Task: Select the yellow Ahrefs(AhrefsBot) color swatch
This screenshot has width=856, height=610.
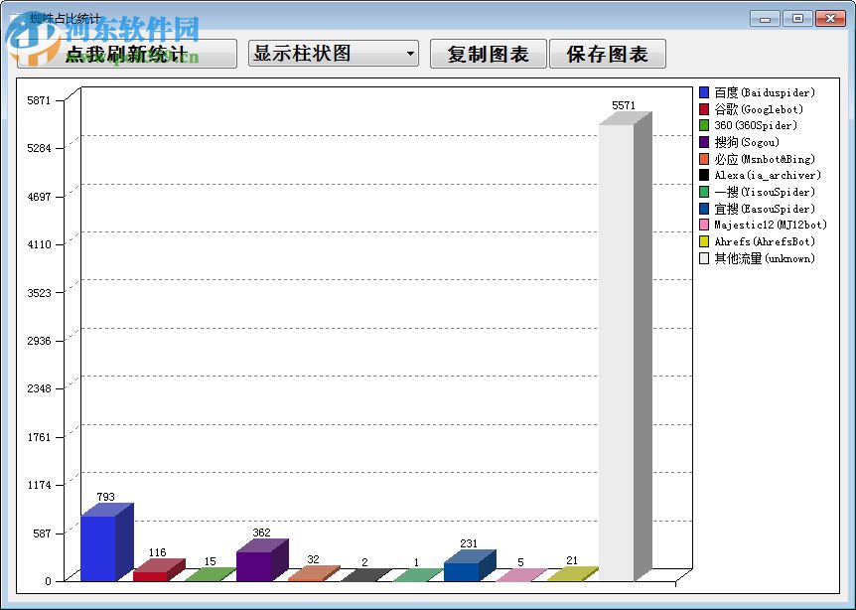Action: coord(702,241)
